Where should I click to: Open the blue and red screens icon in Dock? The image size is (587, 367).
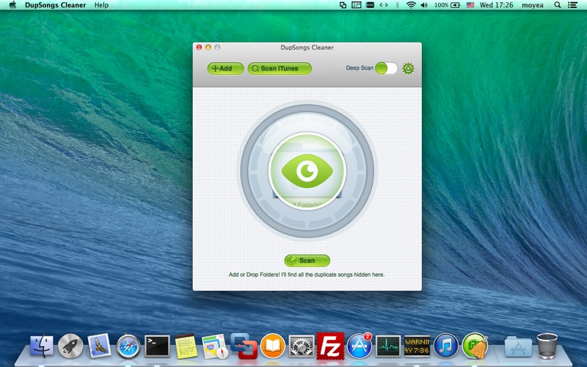click(x=244, y=346)
